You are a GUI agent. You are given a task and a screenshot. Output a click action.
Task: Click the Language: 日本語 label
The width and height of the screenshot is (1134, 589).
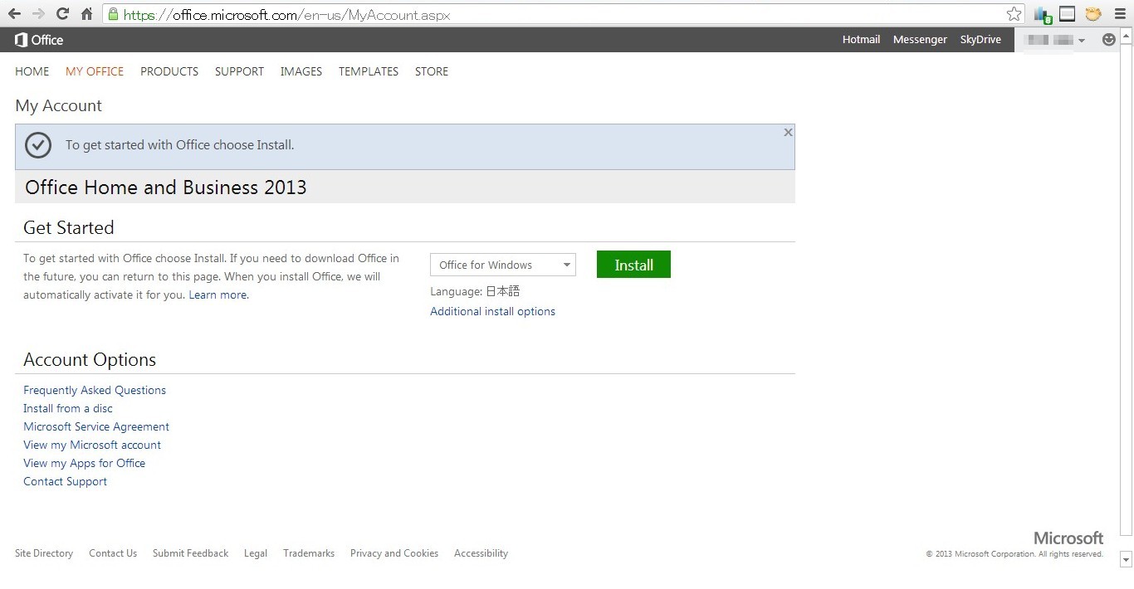coord(475,291)
